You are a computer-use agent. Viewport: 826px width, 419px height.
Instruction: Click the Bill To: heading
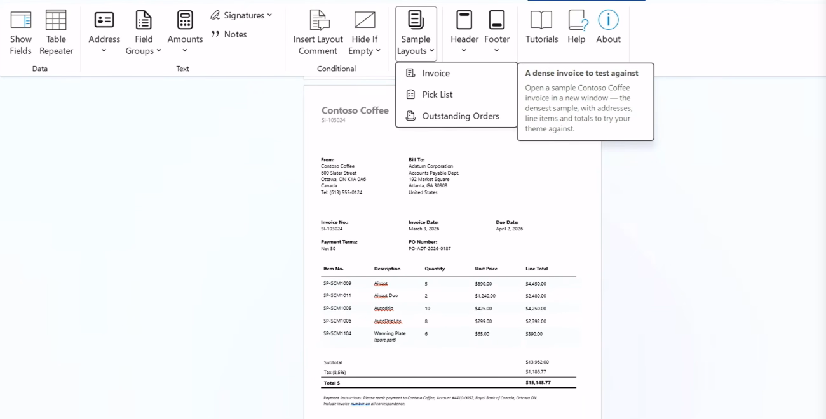(x=417, y=160)
